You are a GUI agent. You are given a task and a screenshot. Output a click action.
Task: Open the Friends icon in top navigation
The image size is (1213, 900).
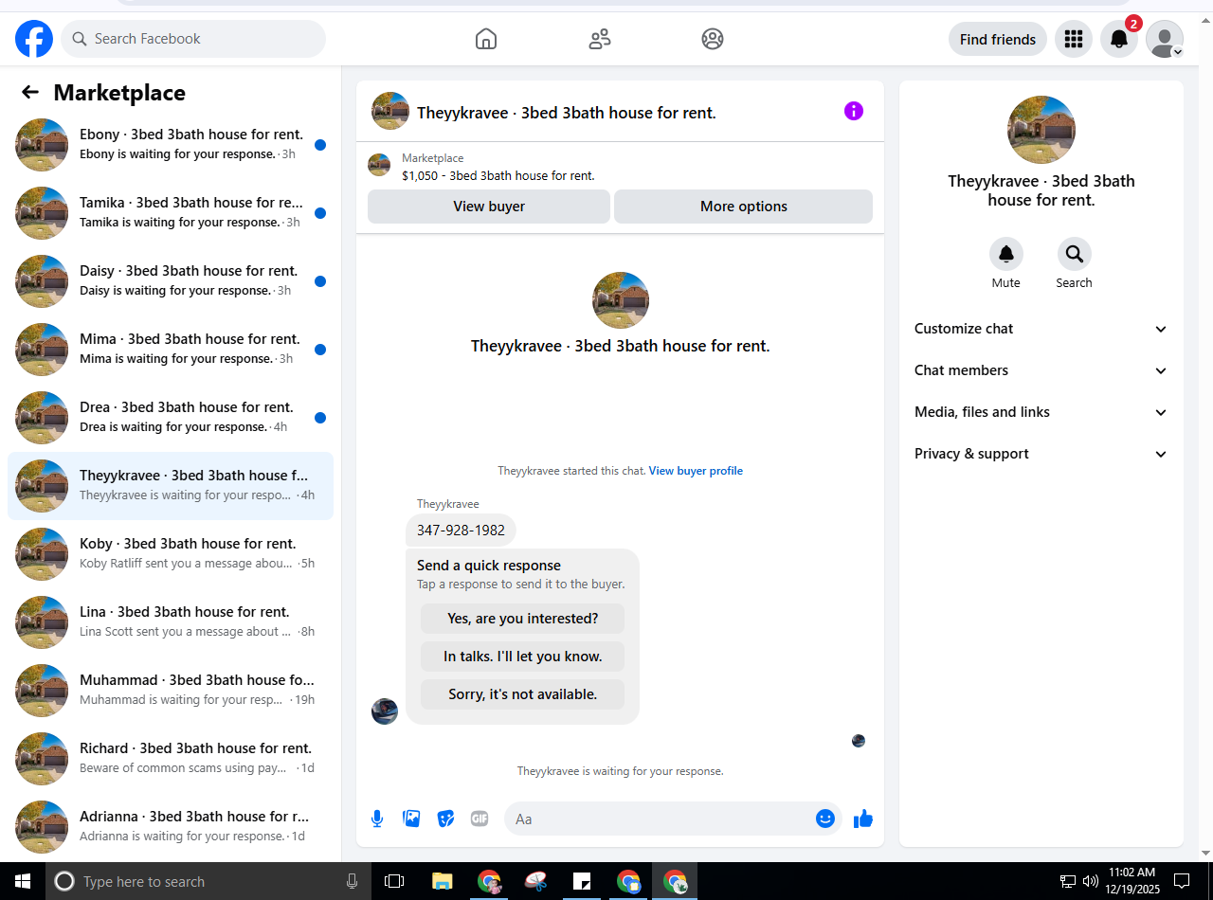click(x=600, y=39)
